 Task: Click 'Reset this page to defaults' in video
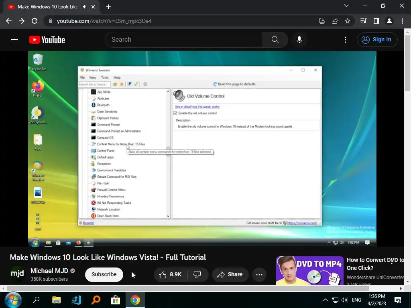(x=234, y=84)
